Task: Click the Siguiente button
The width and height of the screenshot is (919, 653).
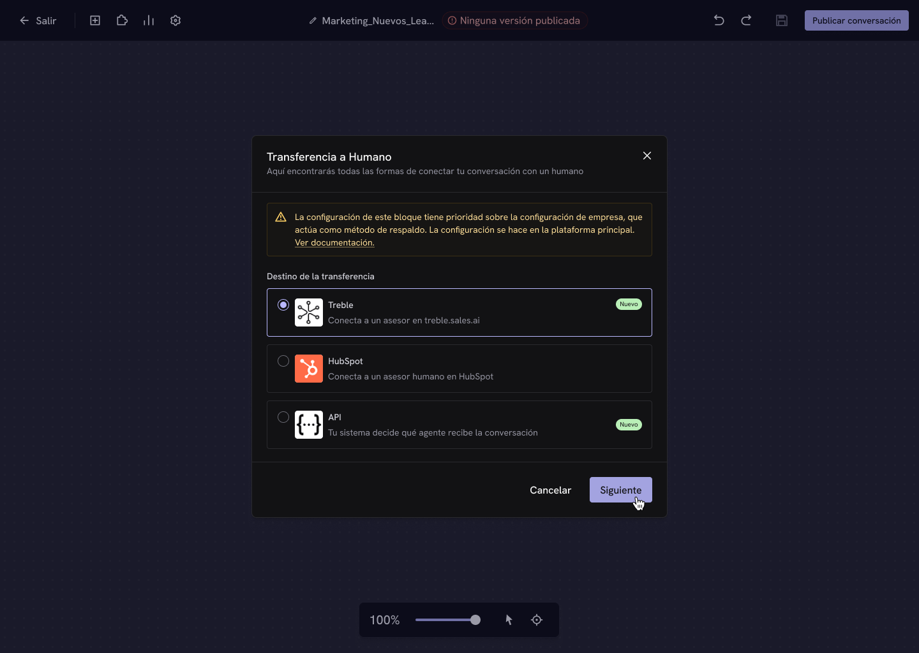Action: click(621, 490)
